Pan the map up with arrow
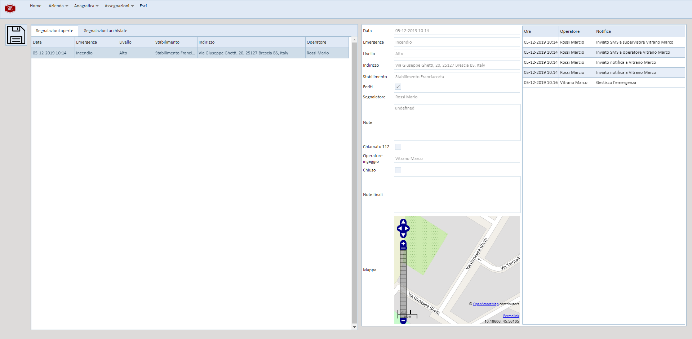 click(403, 222)
